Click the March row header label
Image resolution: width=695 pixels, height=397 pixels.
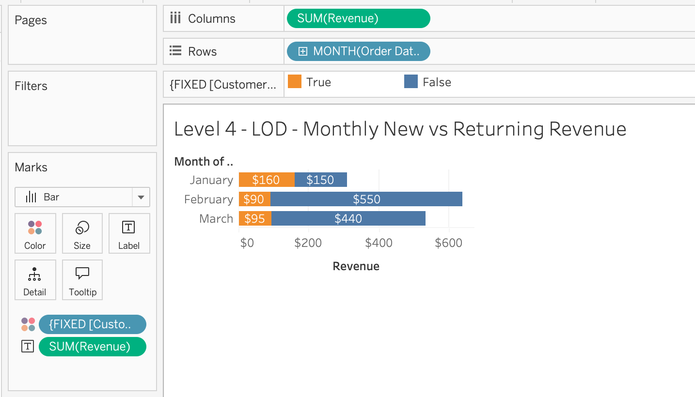point(216,218)
